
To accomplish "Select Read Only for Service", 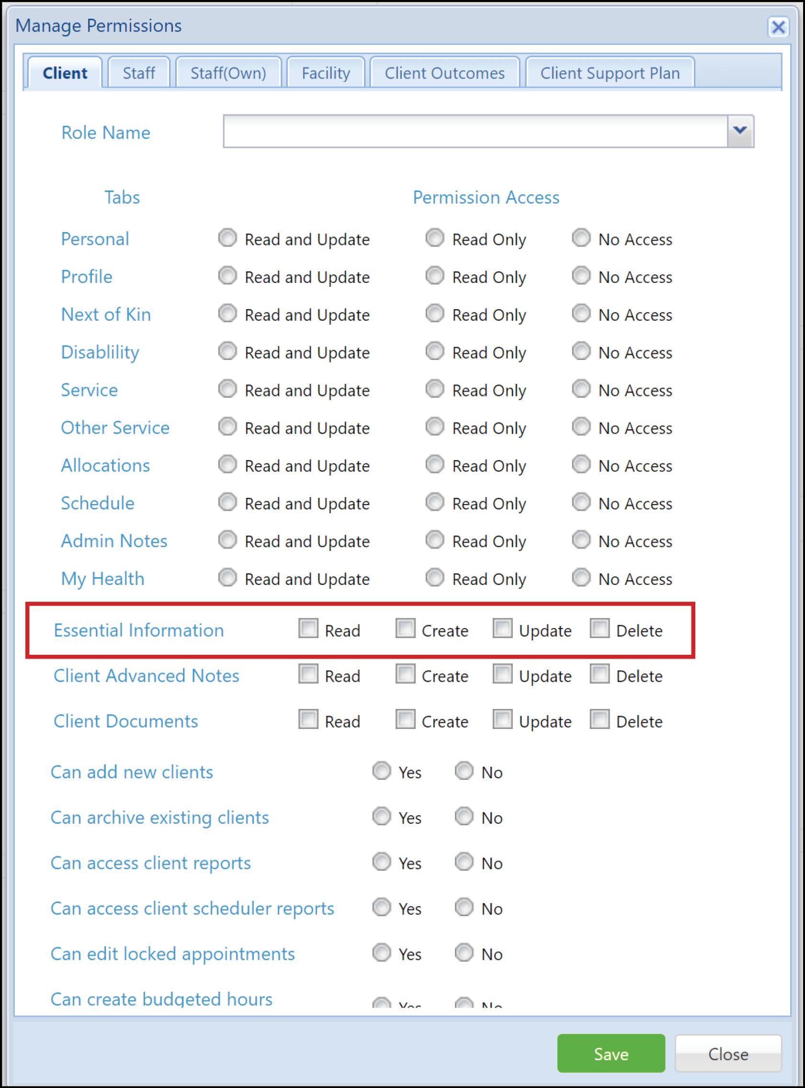I will 435,389.
